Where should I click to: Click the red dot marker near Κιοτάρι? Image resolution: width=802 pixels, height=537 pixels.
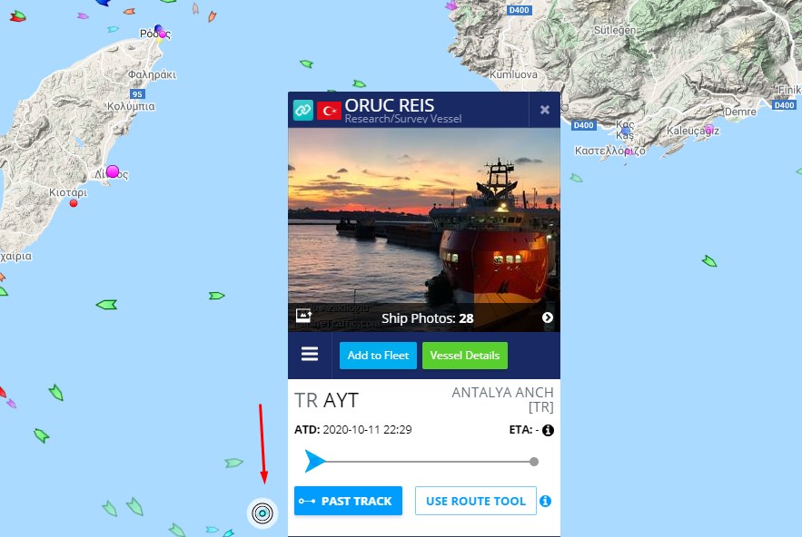[74, 203]
